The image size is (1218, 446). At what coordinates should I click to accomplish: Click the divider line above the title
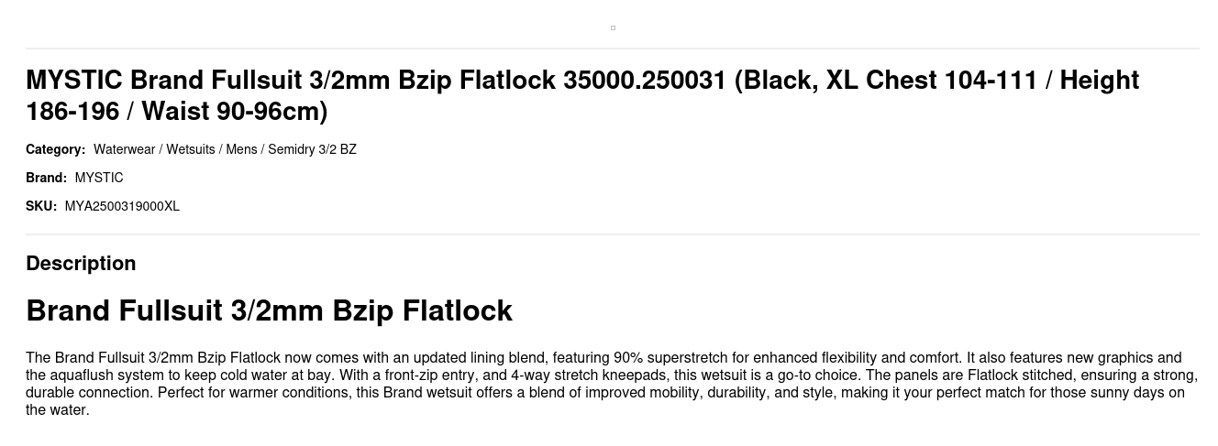[x=613, y=49]
